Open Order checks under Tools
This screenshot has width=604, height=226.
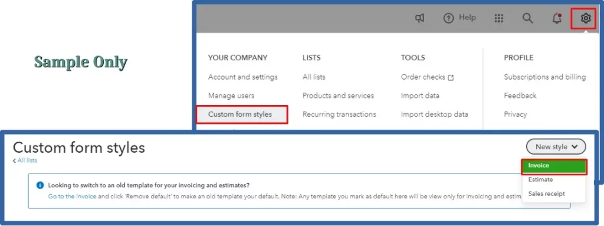pyautogui.click(x=423, y=77)
